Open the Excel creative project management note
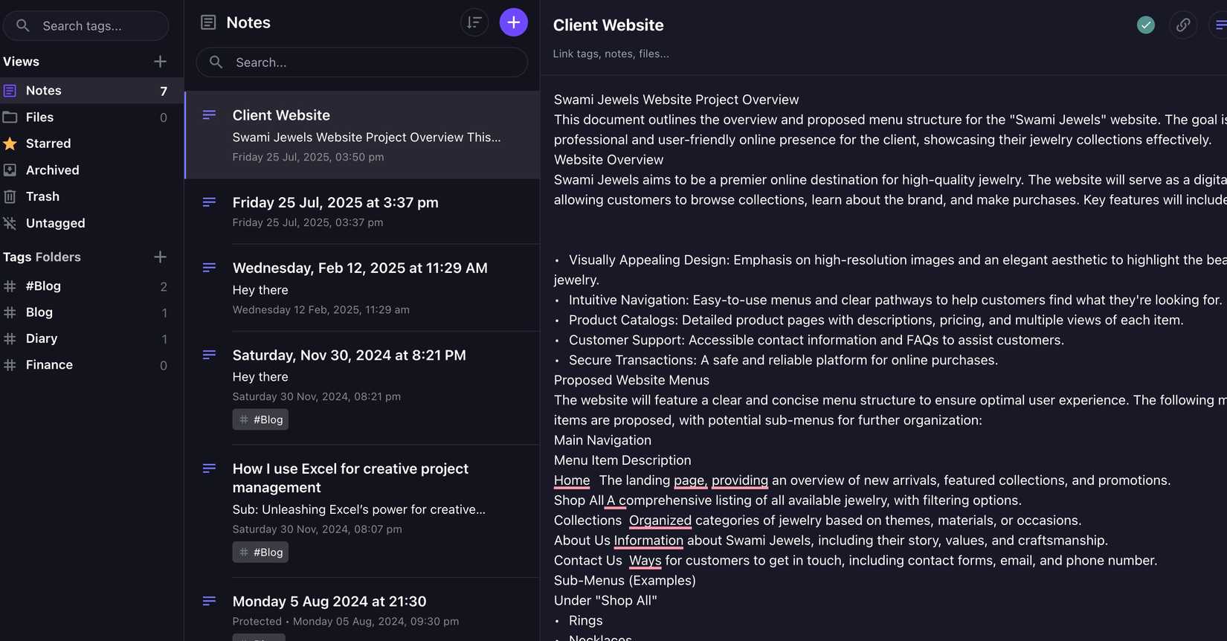The height and width of the screenshot is (641, 1227). click(x=350, y=478)
